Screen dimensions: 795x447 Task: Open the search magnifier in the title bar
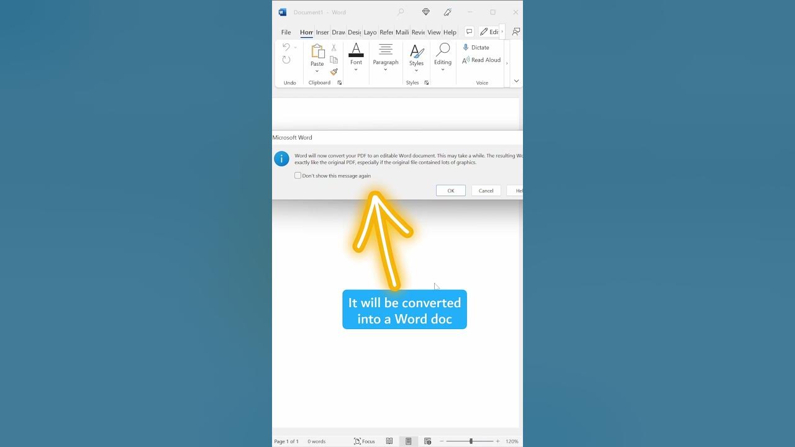pos(401,12)
